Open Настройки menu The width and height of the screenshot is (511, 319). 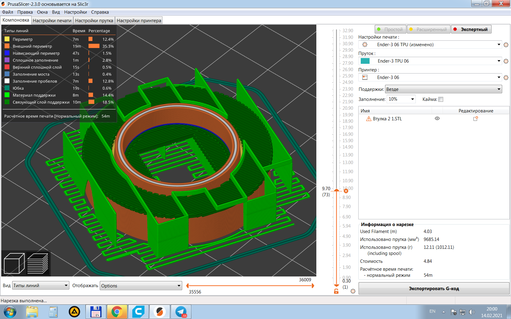point(75,12)
